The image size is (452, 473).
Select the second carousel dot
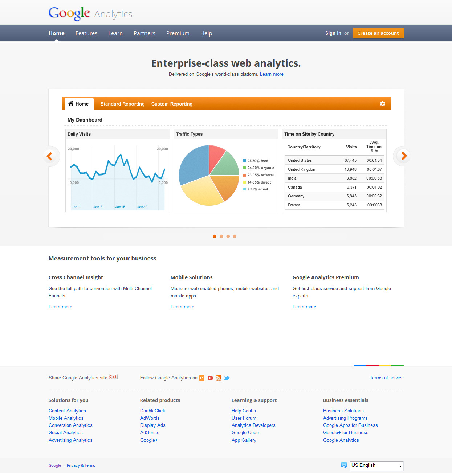pyautogui.click(x=221, y=236)
